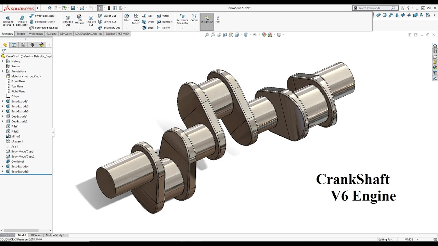Screen dimensions: 438x246
Task: Click the Home icon in quick access toolbar
Action: [50, 8]
